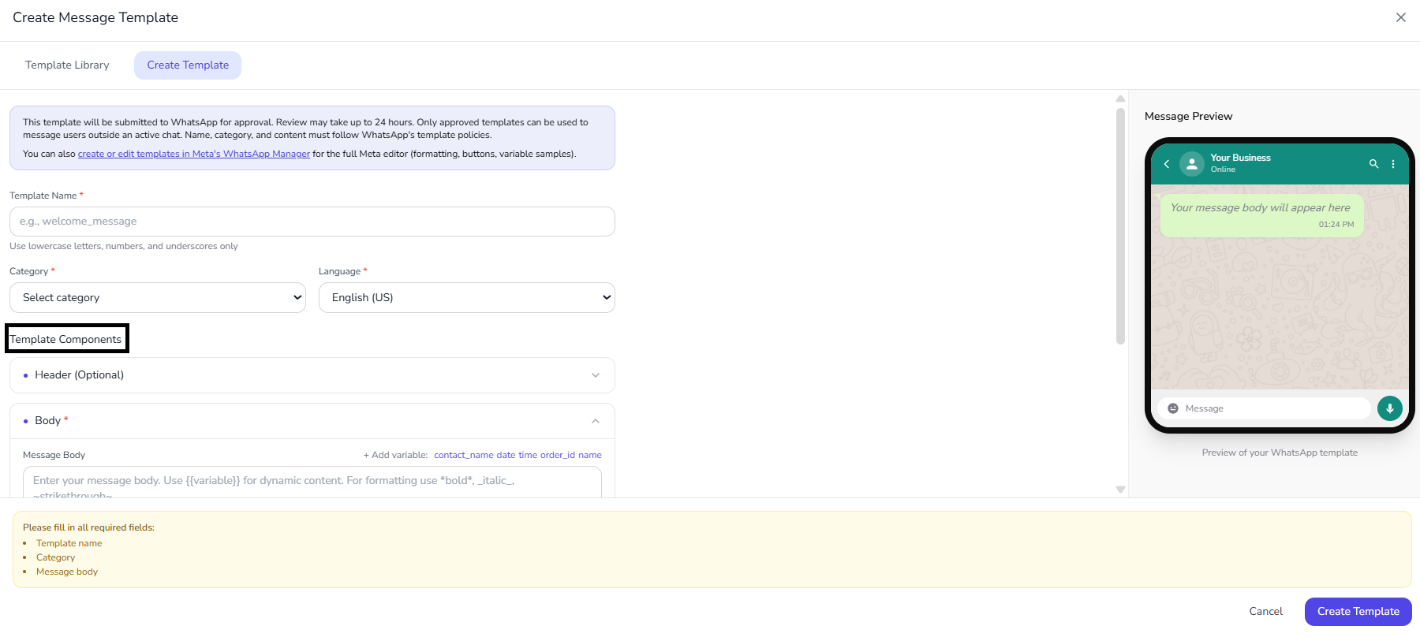This screenshot has width=1420, height=637.
Task: Click the form's vertical scrollbar thumb
Action: click(x=1120, y=226)
